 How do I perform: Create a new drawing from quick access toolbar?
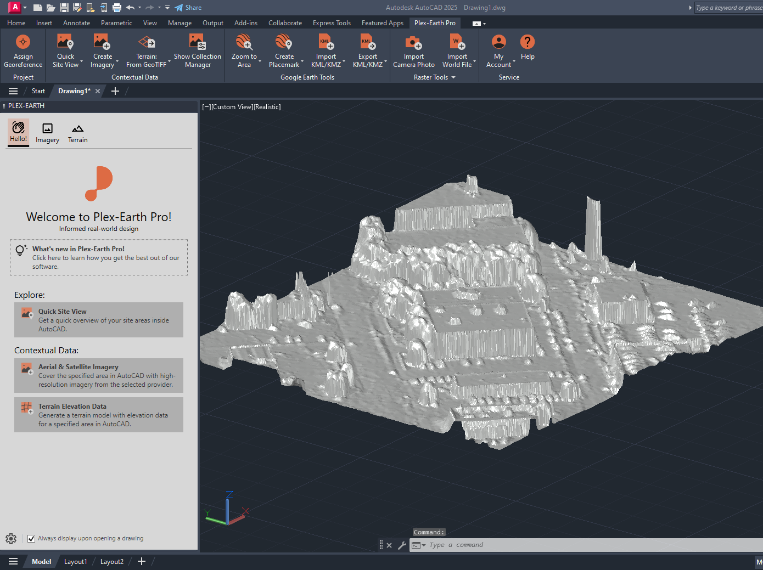point(37,8)
